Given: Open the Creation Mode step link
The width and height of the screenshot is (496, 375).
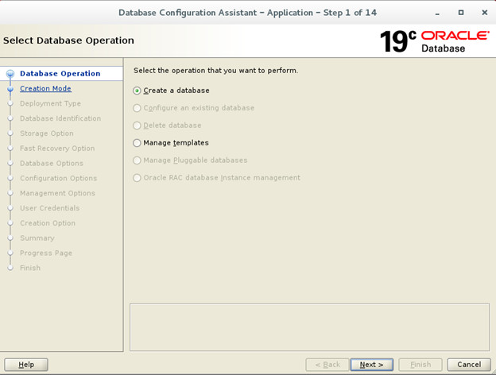Looking at the screenshot, I should click(x=45, y=88).
